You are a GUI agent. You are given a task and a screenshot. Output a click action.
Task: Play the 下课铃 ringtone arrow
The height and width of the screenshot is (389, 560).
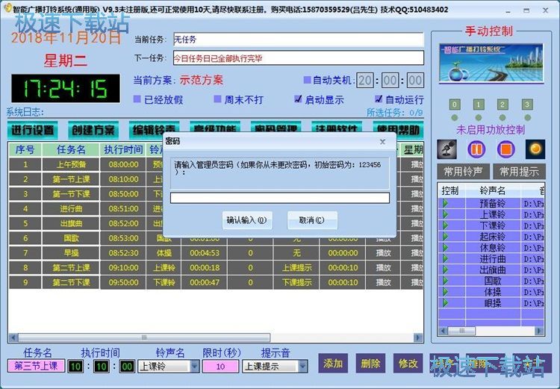[445, 225]
